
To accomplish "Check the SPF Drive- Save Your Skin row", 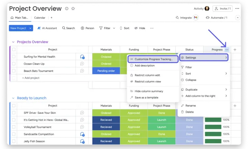I will (14, 113).
